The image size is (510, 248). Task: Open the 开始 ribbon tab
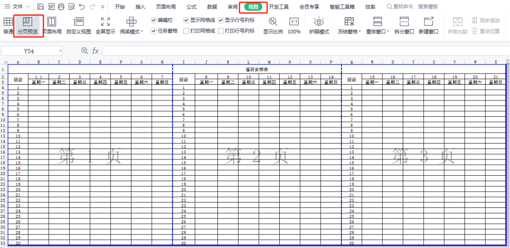click(x=120, y=6)
